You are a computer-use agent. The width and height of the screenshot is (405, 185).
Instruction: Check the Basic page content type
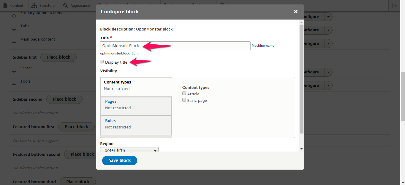[x=184, y=100]
